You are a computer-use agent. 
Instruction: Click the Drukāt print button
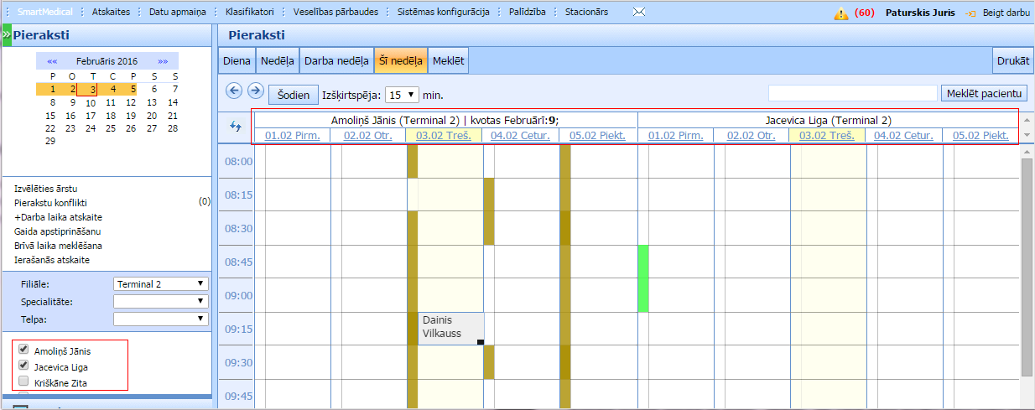click(1013, 61)
